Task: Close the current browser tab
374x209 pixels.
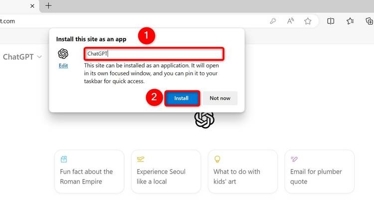Action: (x=32, y=6)
